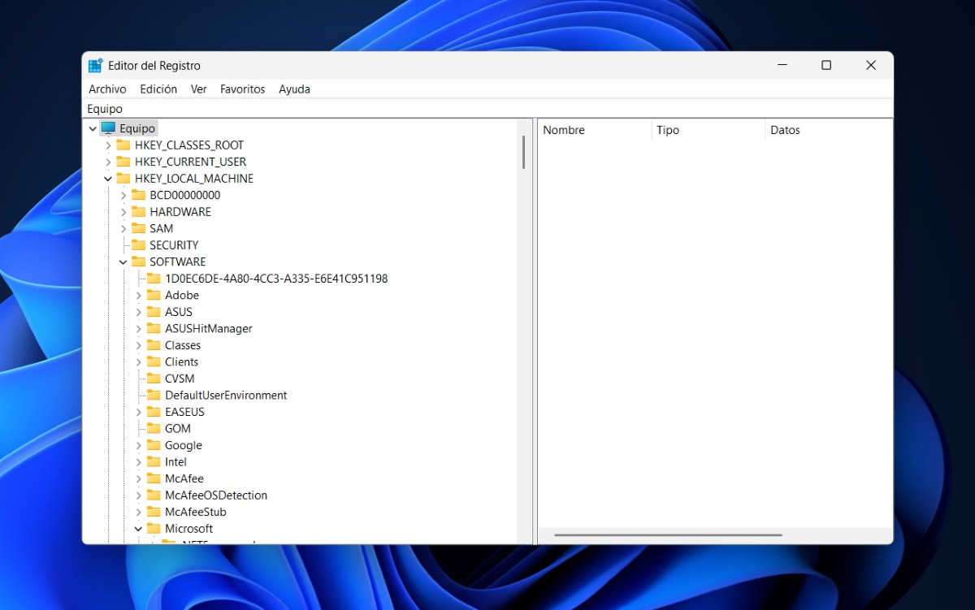Click the DefaultUserEnvironment folder icon
Screen dimensions: 975x610
[x=154, y=395]
